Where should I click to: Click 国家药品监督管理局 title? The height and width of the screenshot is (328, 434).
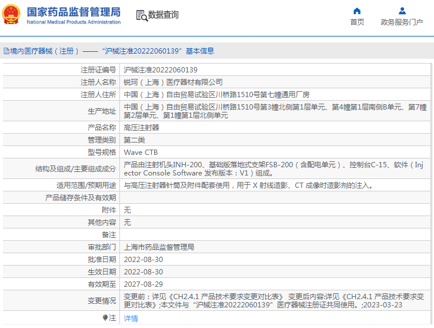74,12
